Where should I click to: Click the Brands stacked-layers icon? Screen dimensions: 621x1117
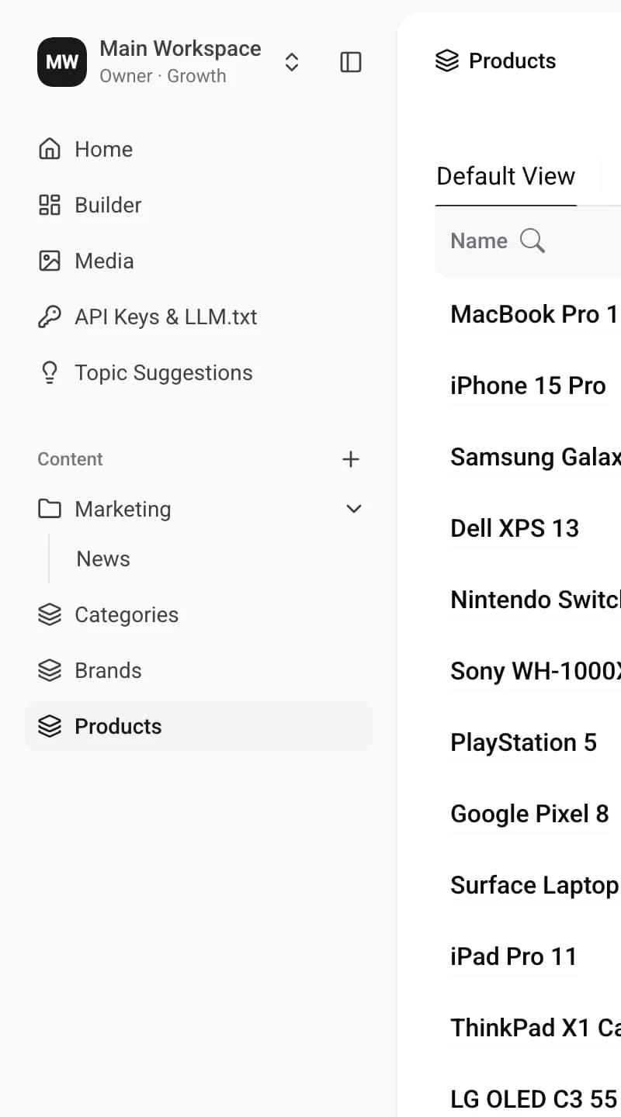50,670
